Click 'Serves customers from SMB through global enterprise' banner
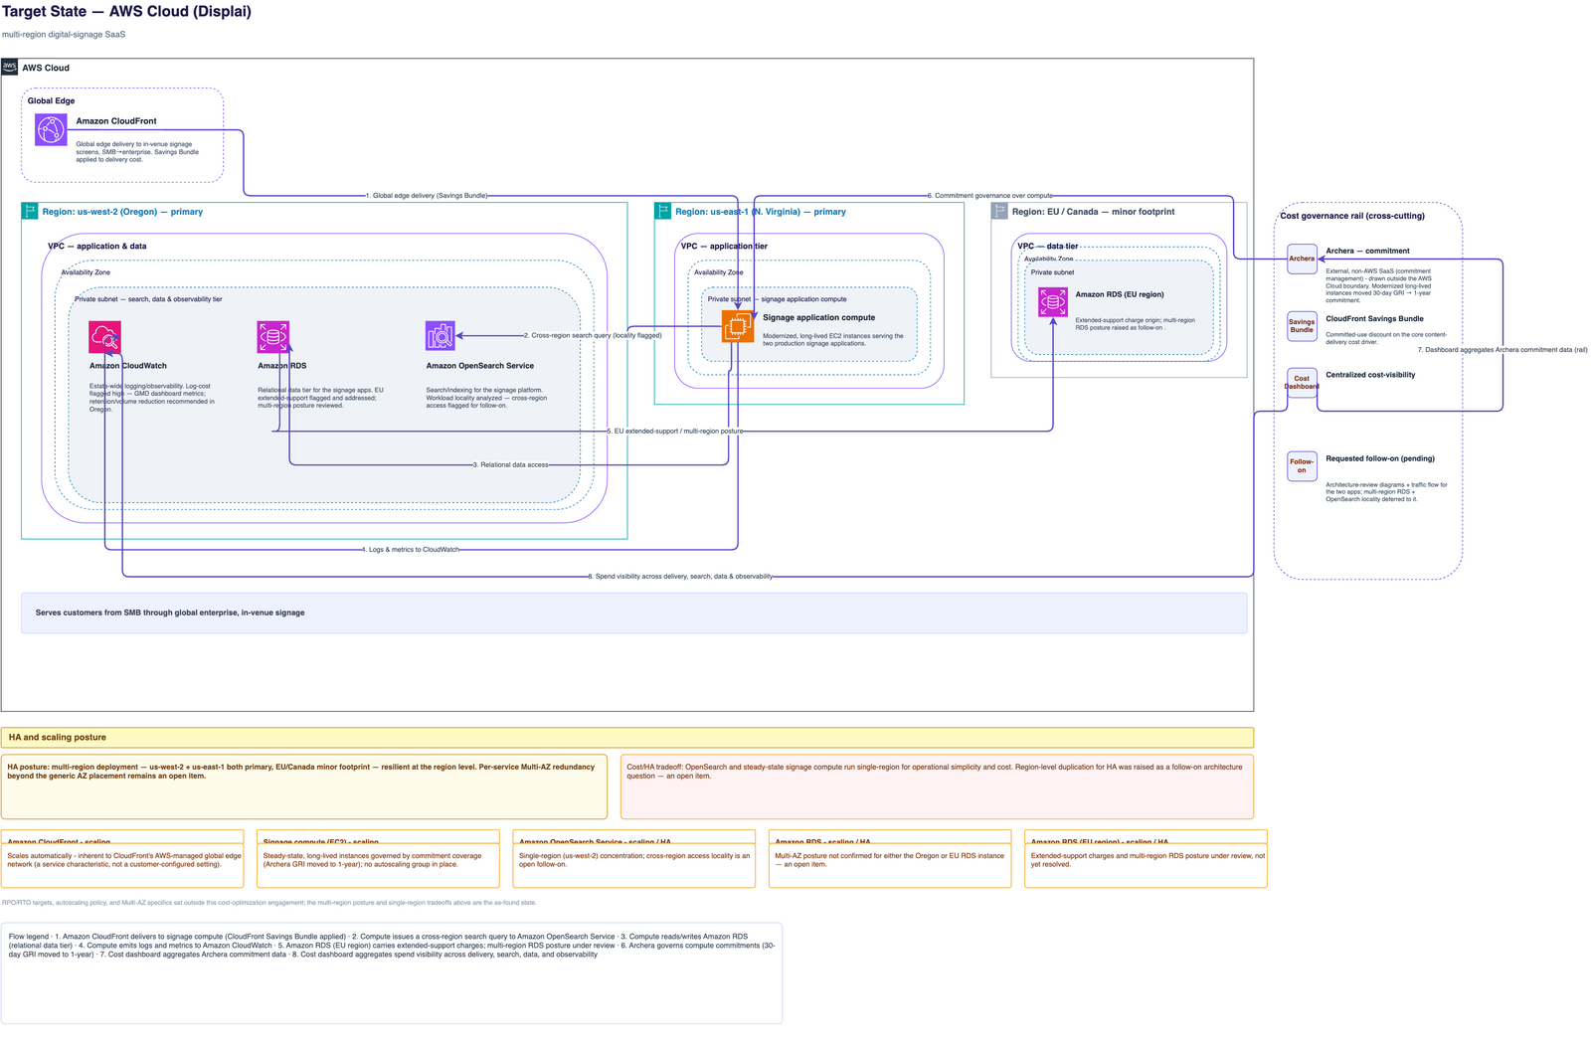Viewport: 1591px width, 1050px height. [x=634, y=613]
